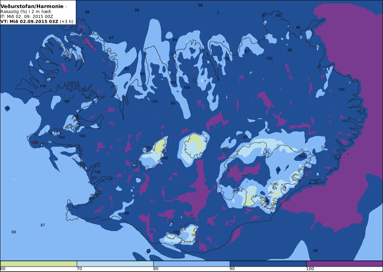Click the purple 100+ legend swatch

point(344,264)
